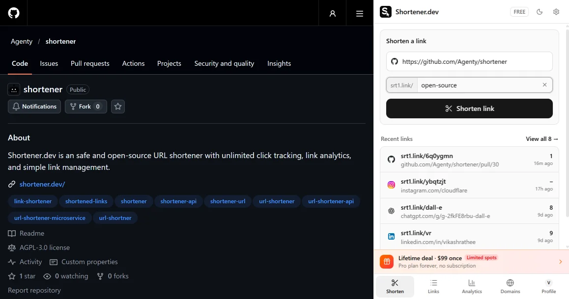This screenshot has width=569, height=299.
Task: Click Report repository link
Action: pyautogui.click(x=34, y=290)
